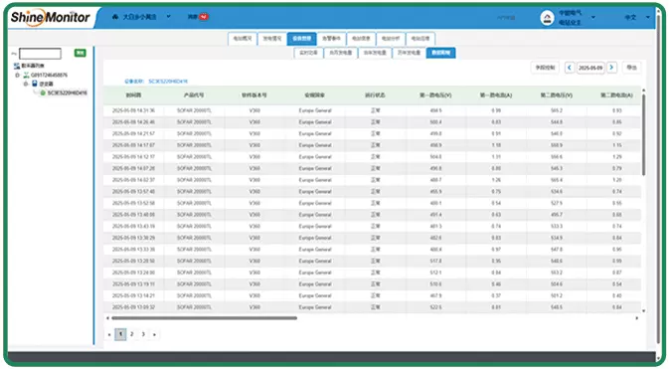Click the datalogger list icon in sidebar
669x369 pixels.
click(x=17, y=66)
